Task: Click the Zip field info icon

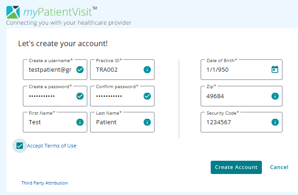Action: click(275, 96)
